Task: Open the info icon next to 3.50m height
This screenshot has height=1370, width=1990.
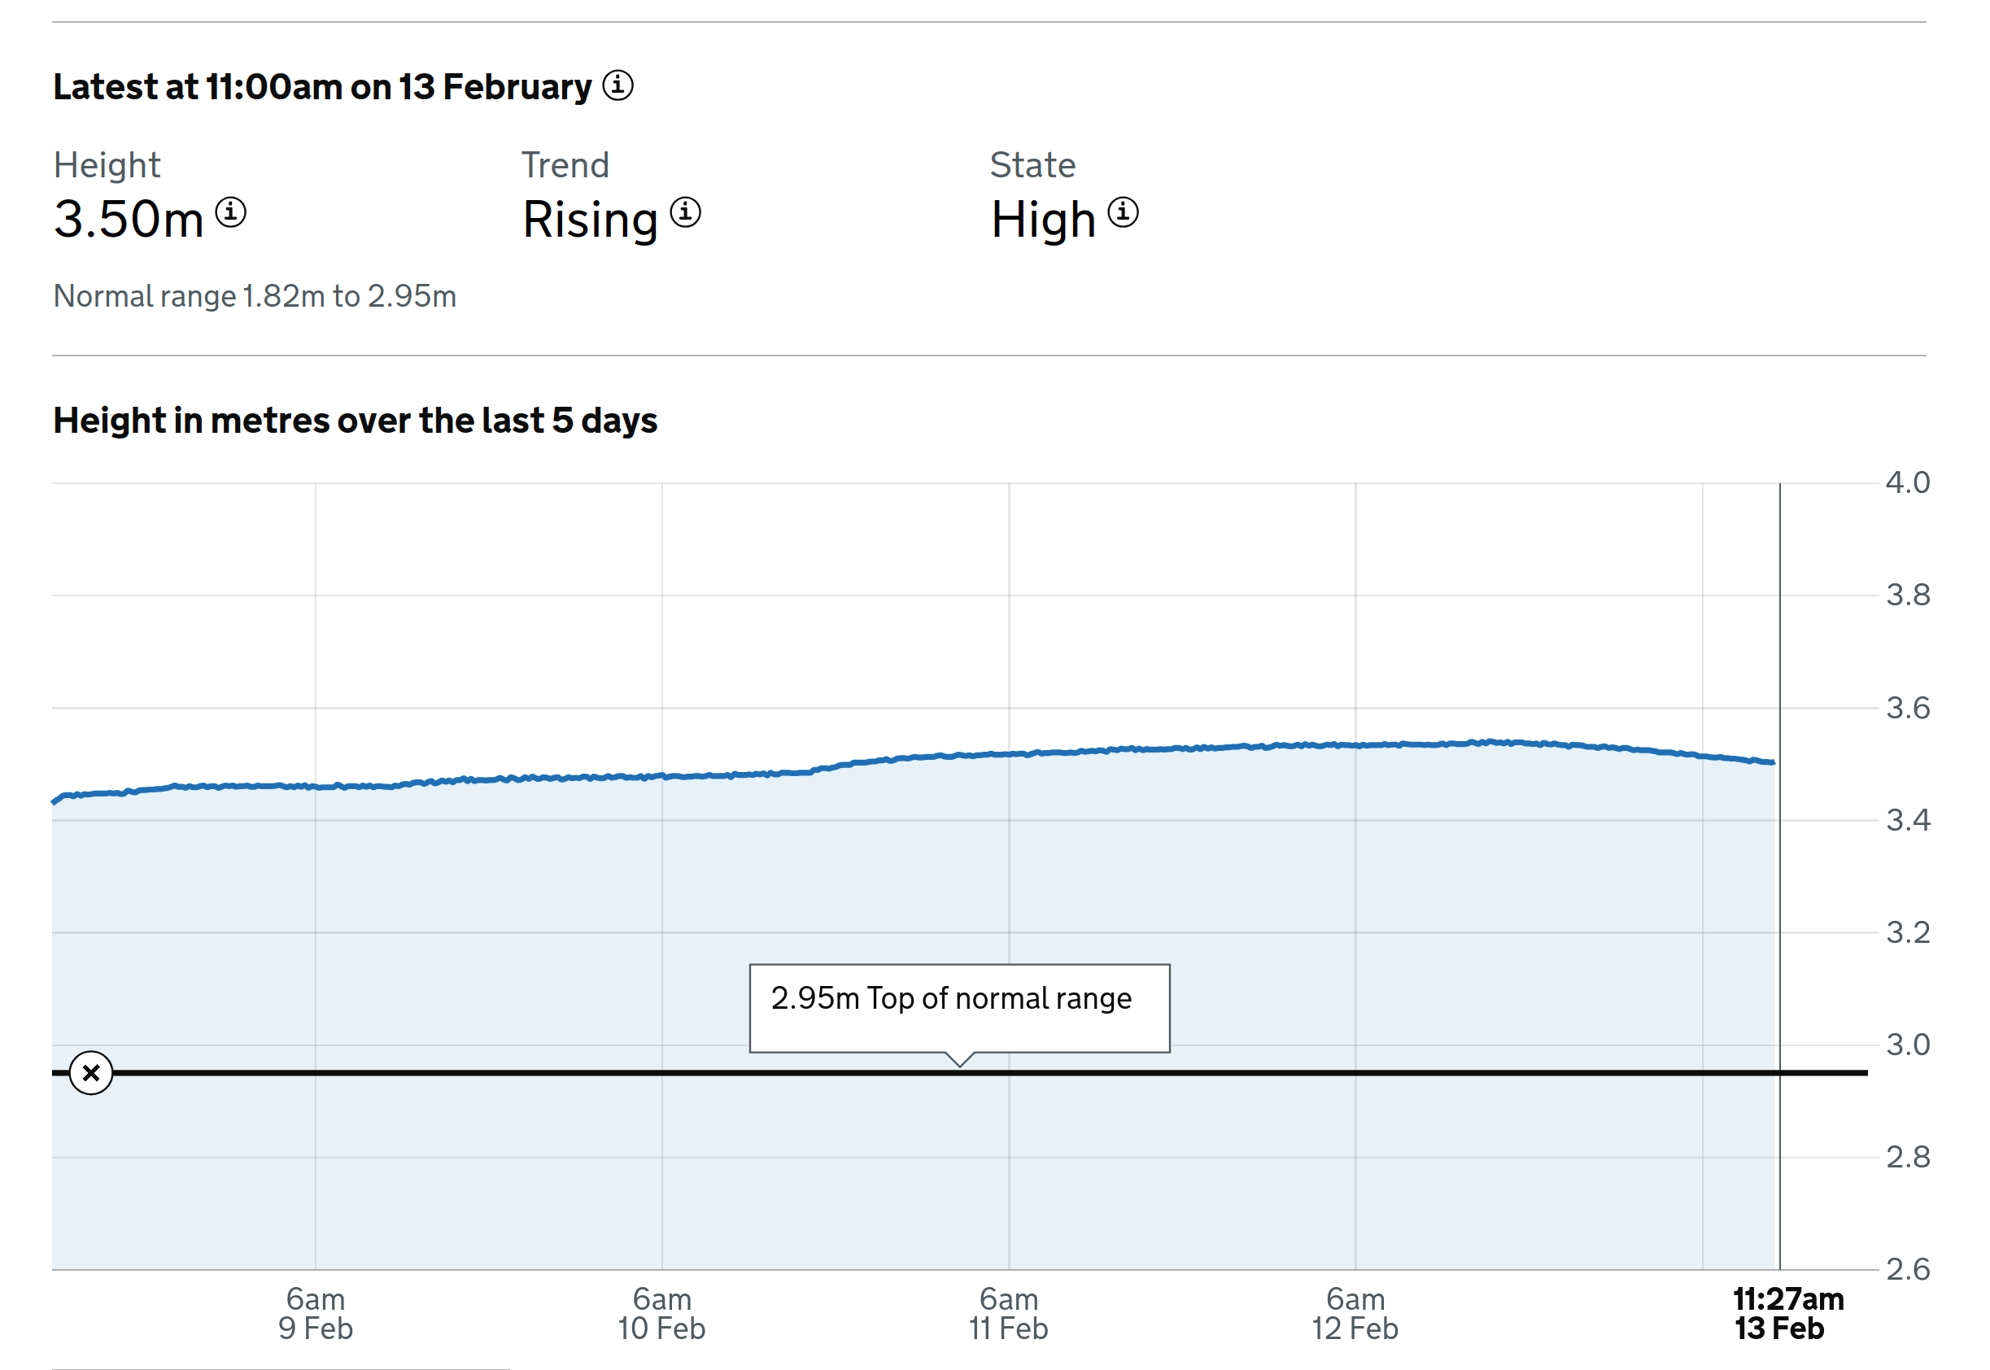Action: pos(230,212)
